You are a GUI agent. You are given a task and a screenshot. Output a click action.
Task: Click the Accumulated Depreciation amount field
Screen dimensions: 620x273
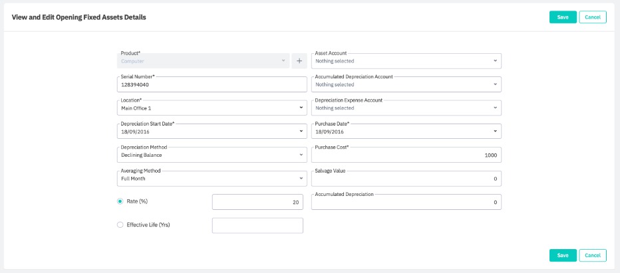pyautogui.click(x=406, y=202)
